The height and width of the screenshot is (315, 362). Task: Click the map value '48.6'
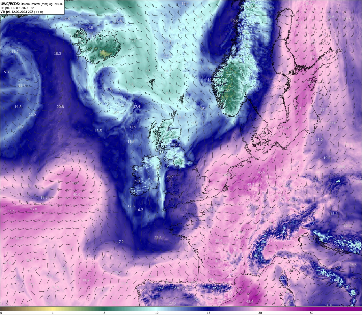pos(250,302)
